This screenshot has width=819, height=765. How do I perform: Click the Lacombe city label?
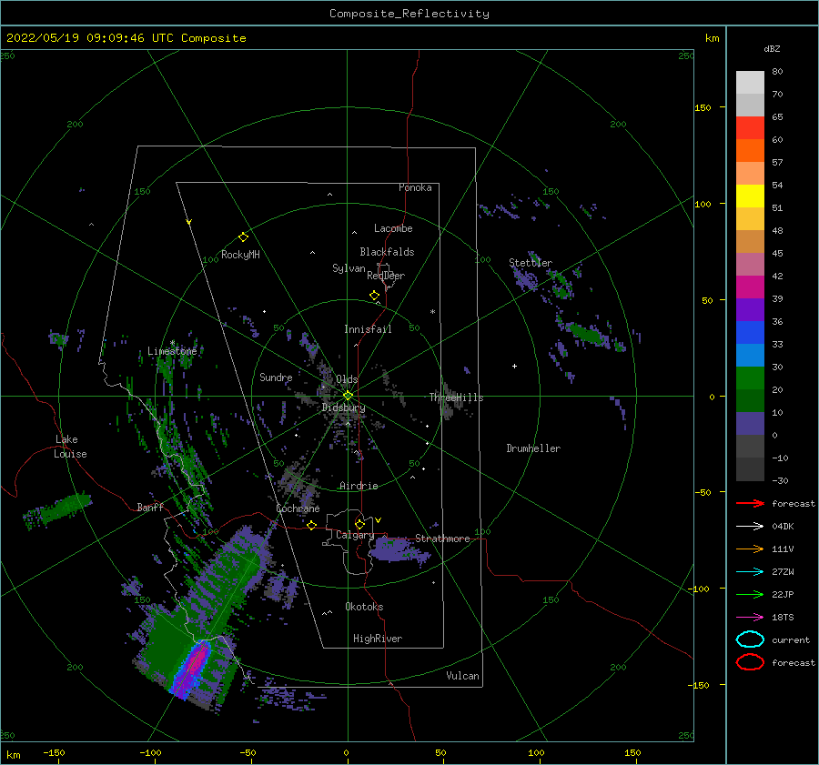[393, 228]
